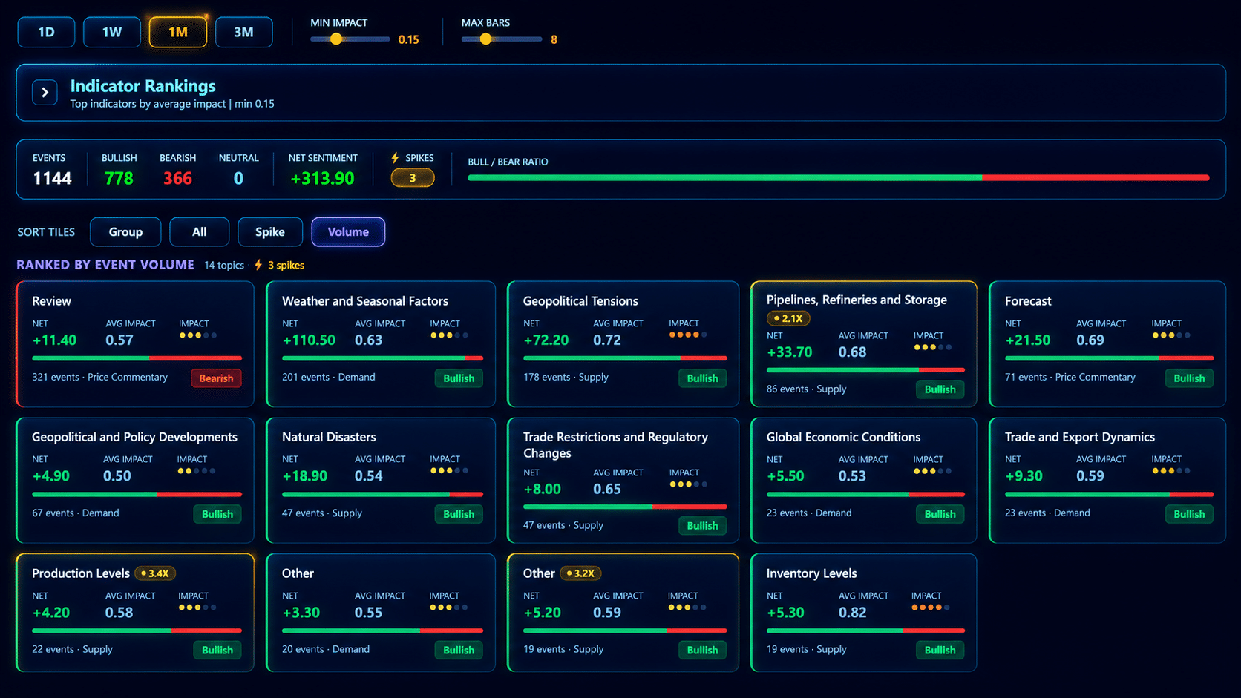Click Bullish tag on Weather and Seasonal Factors
1241x698 pixels.
click(459, 378)
